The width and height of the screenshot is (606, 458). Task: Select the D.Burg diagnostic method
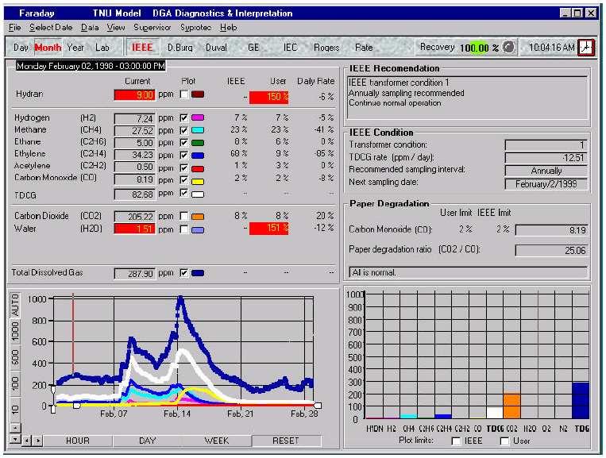179,48
